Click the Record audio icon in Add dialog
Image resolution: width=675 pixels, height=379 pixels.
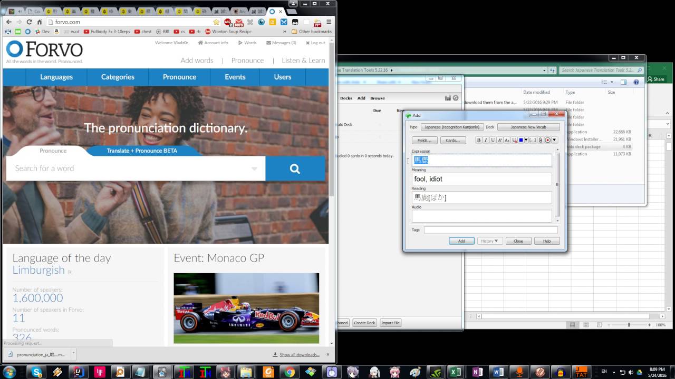[547, 140]
